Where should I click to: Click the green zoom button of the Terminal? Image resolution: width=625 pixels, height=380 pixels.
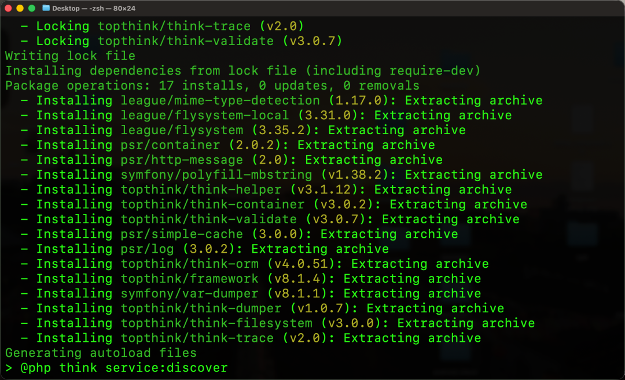click(x=32, y=8)
